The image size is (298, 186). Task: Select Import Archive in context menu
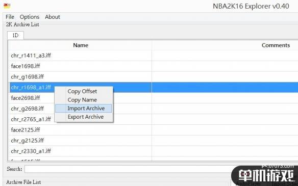[84, 108]
